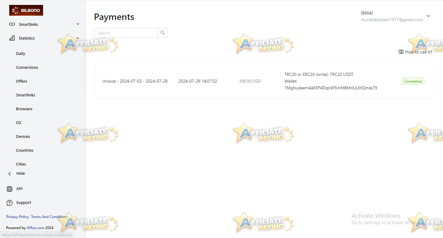Open the account dropdown arrow
Screen dimensions: 443x238
[428, 16]
